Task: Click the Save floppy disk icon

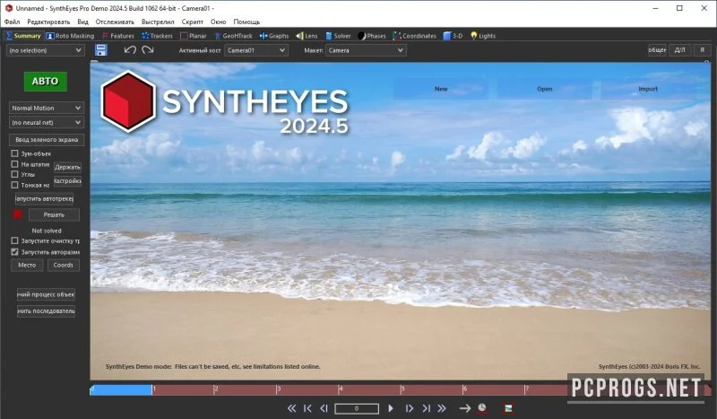Action: (x=101, y=50)
